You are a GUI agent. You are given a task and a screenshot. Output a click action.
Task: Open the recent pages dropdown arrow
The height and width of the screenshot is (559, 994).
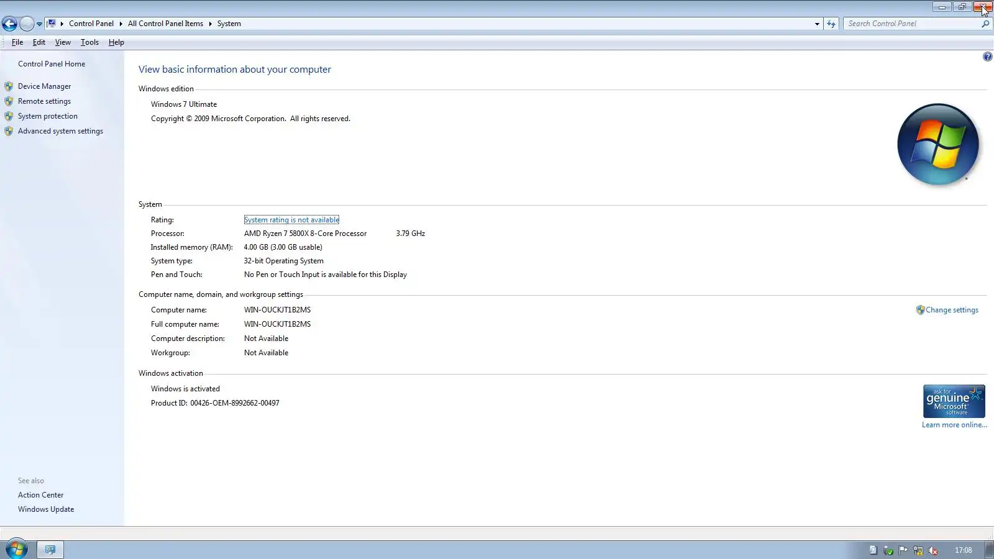(39, 24)
